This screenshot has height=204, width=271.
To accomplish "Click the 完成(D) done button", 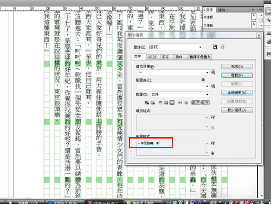I will click(237, 67).
